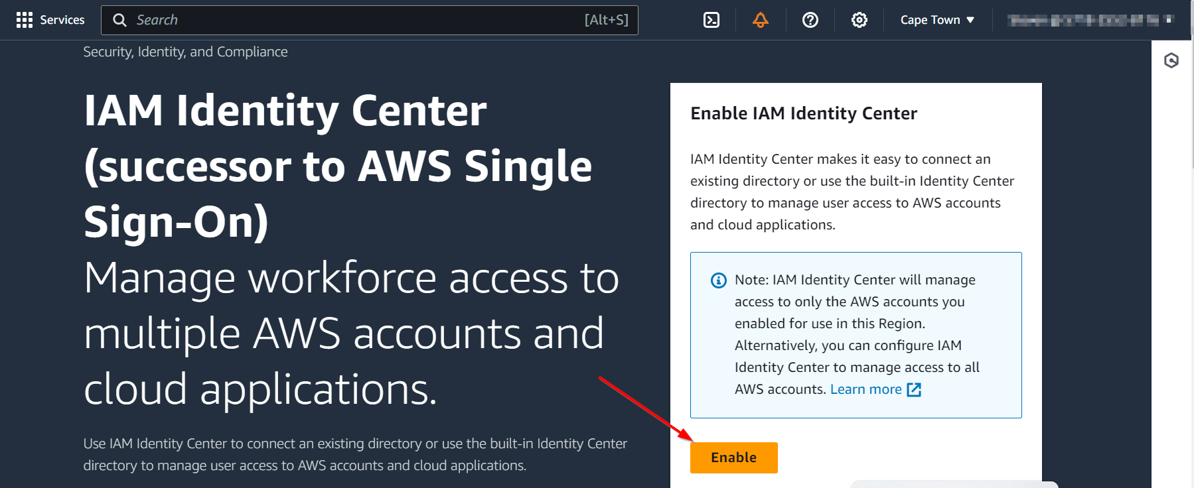Click the Manage workforce access subtitle text
The image size is (1194, 488).
point(351,333)
